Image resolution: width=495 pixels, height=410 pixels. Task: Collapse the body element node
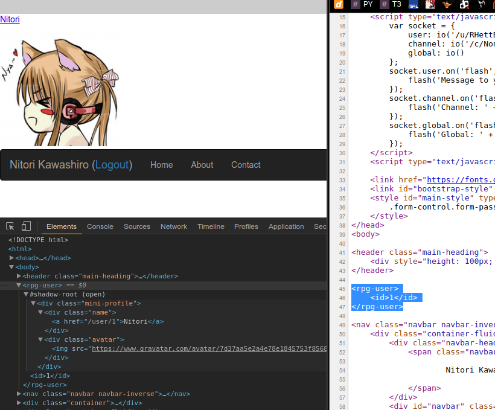point(11,267)
